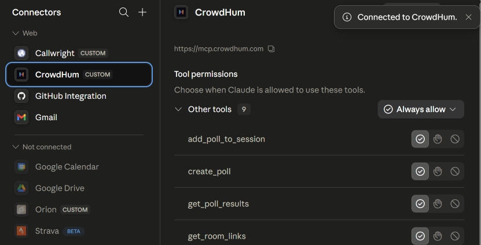Block the get_poll_results tool

pos(455,203)
